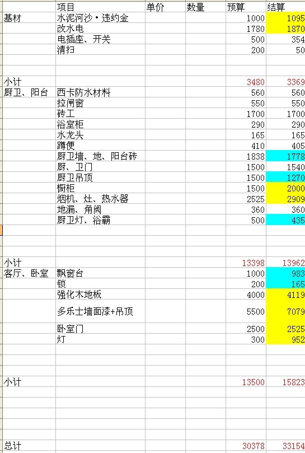Image resolution: width=305 pixels, height=453 pixels.
Task: Select the 基材 category cell
Action: tap(29, 18)
